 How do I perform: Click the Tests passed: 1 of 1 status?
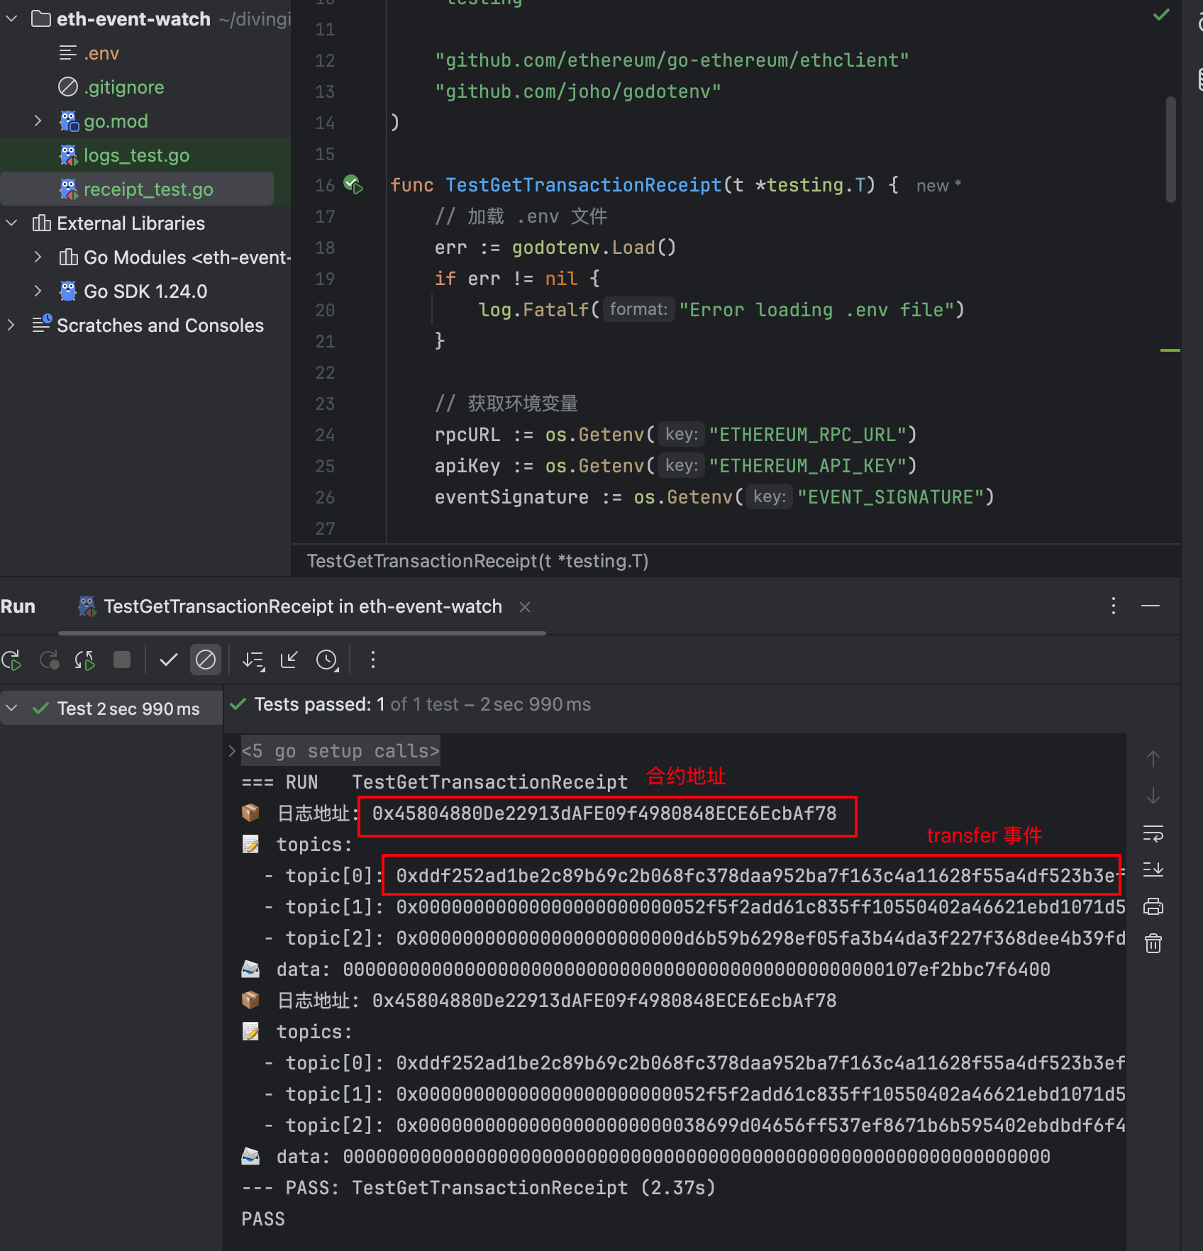click(423, 704)
